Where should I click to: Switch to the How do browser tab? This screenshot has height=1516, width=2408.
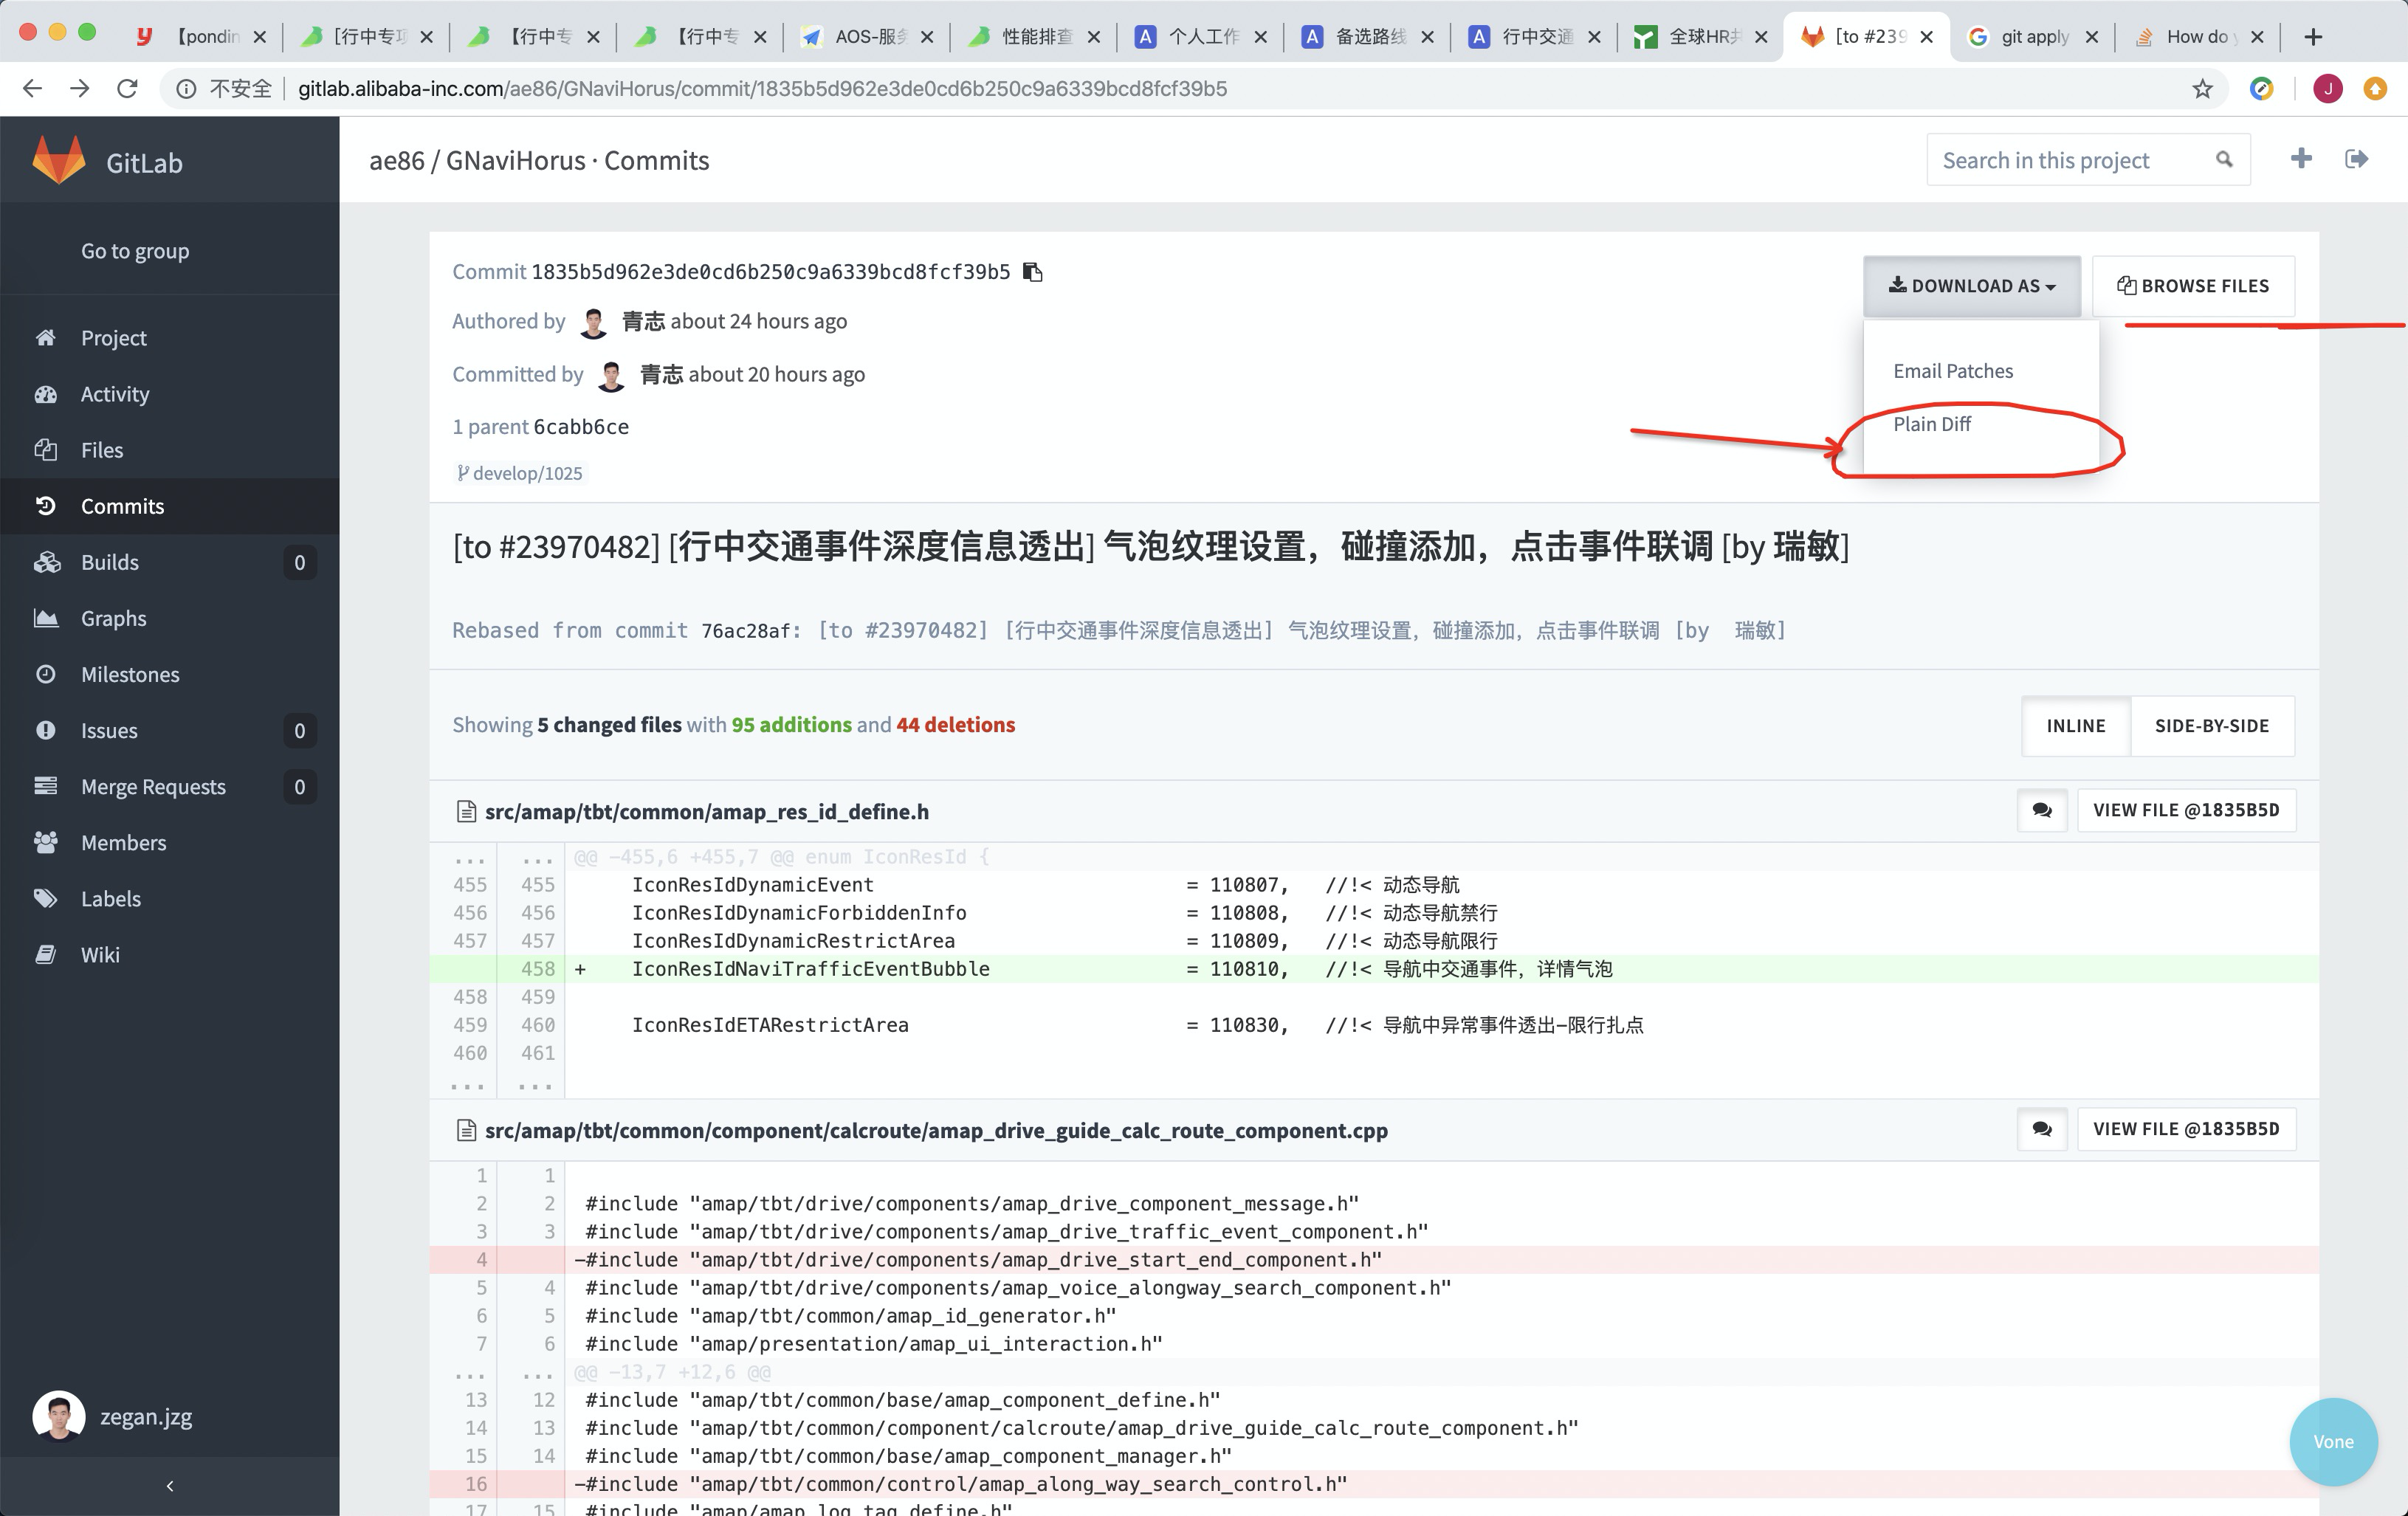click(2198, 36)
